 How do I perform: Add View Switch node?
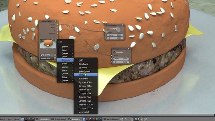(x=86, y=112)
